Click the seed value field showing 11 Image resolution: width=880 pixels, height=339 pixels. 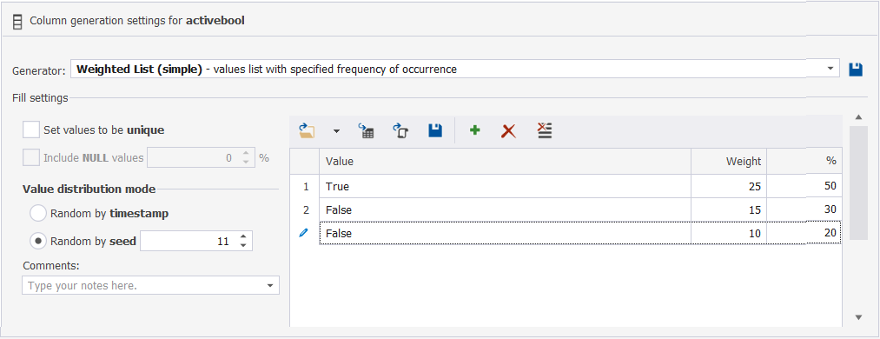click(x=189, y=242)
